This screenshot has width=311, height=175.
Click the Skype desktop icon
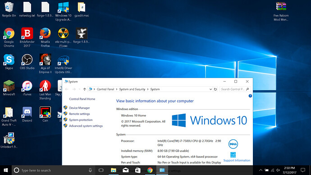click(x=9, y=62)
